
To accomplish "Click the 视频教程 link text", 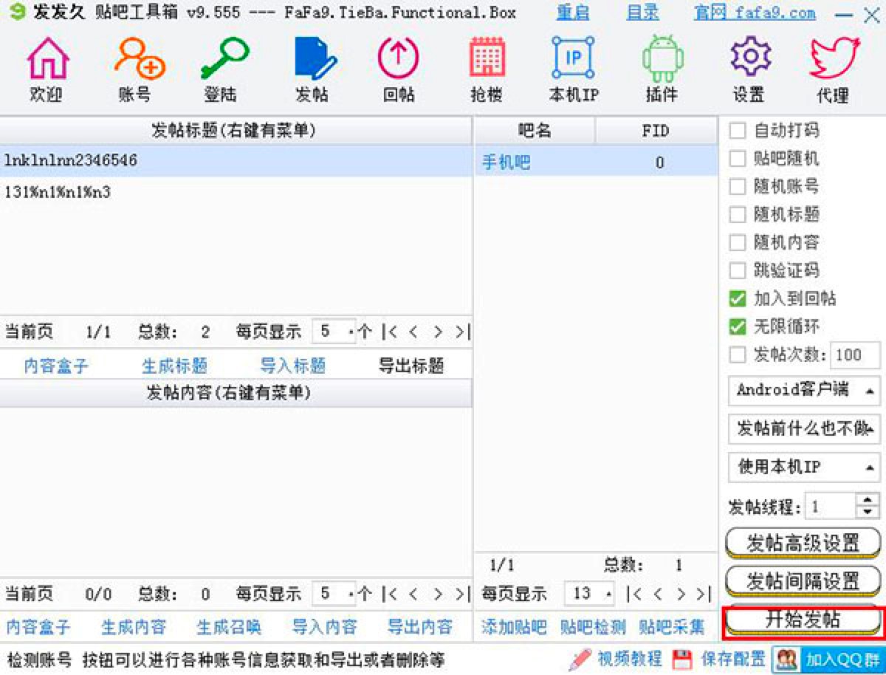I will tap(630, 658).
